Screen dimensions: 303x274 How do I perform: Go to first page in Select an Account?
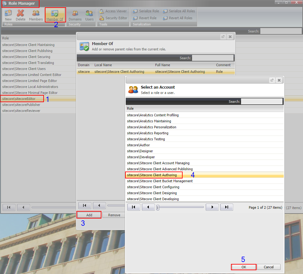[134, 207]
